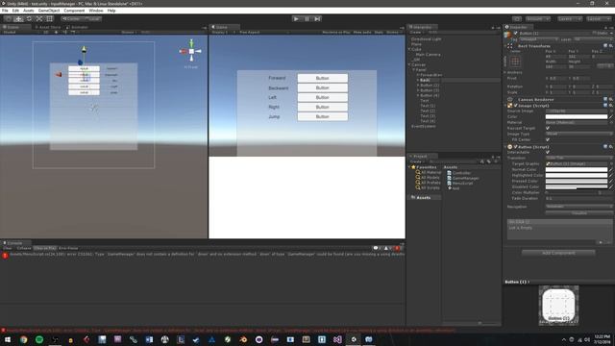The image size is (615, 346).
Task: Open the Assets menu
Action: pos(28,11)
